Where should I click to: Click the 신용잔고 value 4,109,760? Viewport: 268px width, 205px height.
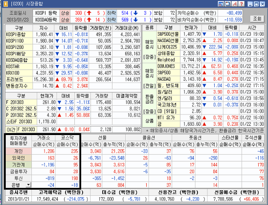pyautogui.click(x=164, y=199)
